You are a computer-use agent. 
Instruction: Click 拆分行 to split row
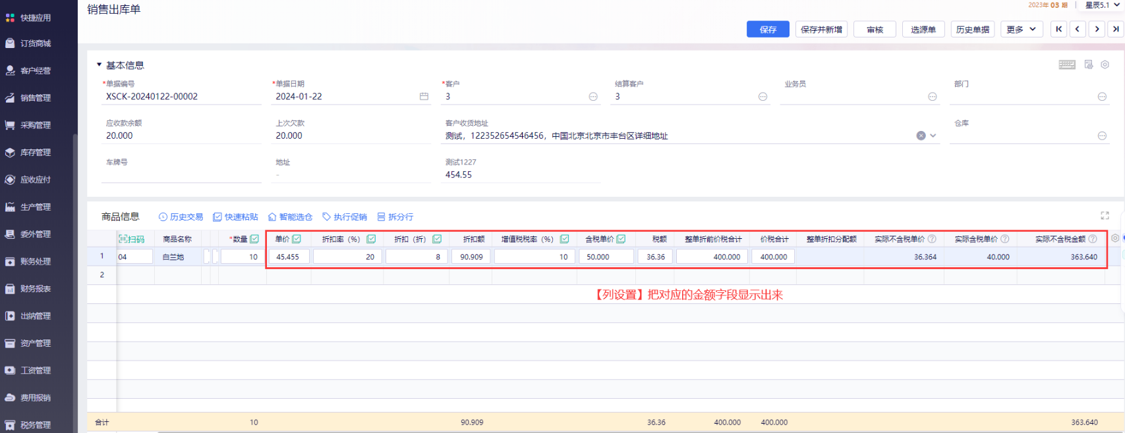pos(395,216)
